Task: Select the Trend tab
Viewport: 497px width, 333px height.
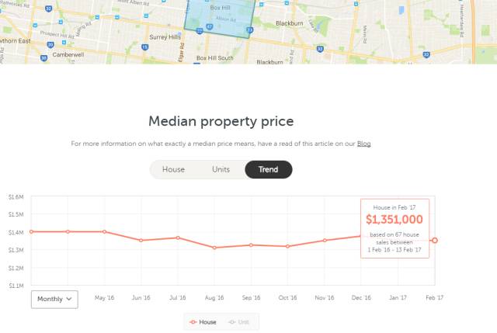Action: tap(269, 169)
